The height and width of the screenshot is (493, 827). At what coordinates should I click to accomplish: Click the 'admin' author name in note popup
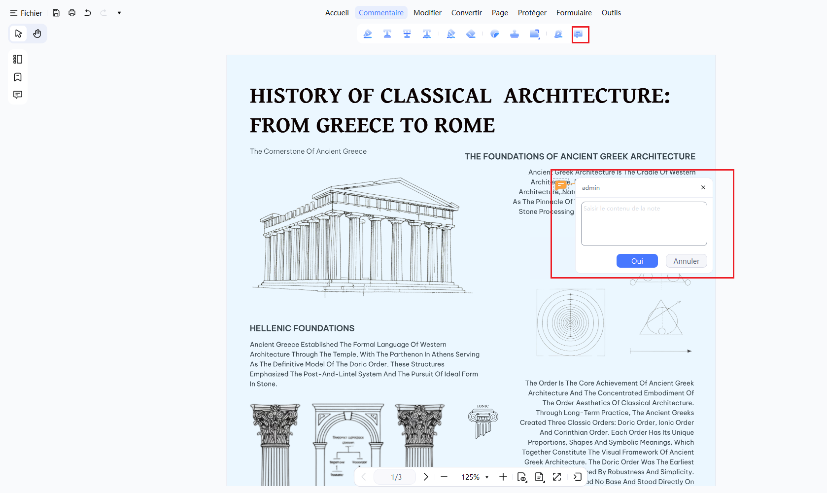(x=591, y=188)
